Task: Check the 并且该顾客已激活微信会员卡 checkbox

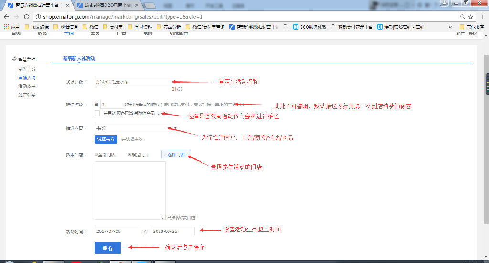Action: [x=97, y=113]
